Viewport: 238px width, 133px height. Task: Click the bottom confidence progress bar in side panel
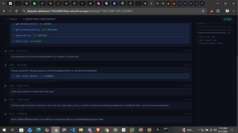click(212, 33)
